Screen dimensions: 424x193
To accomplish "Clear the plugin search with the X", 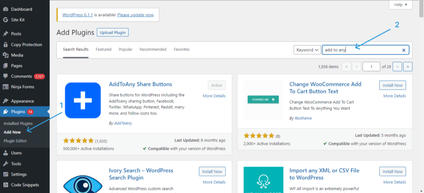I will tap(404, 50).
